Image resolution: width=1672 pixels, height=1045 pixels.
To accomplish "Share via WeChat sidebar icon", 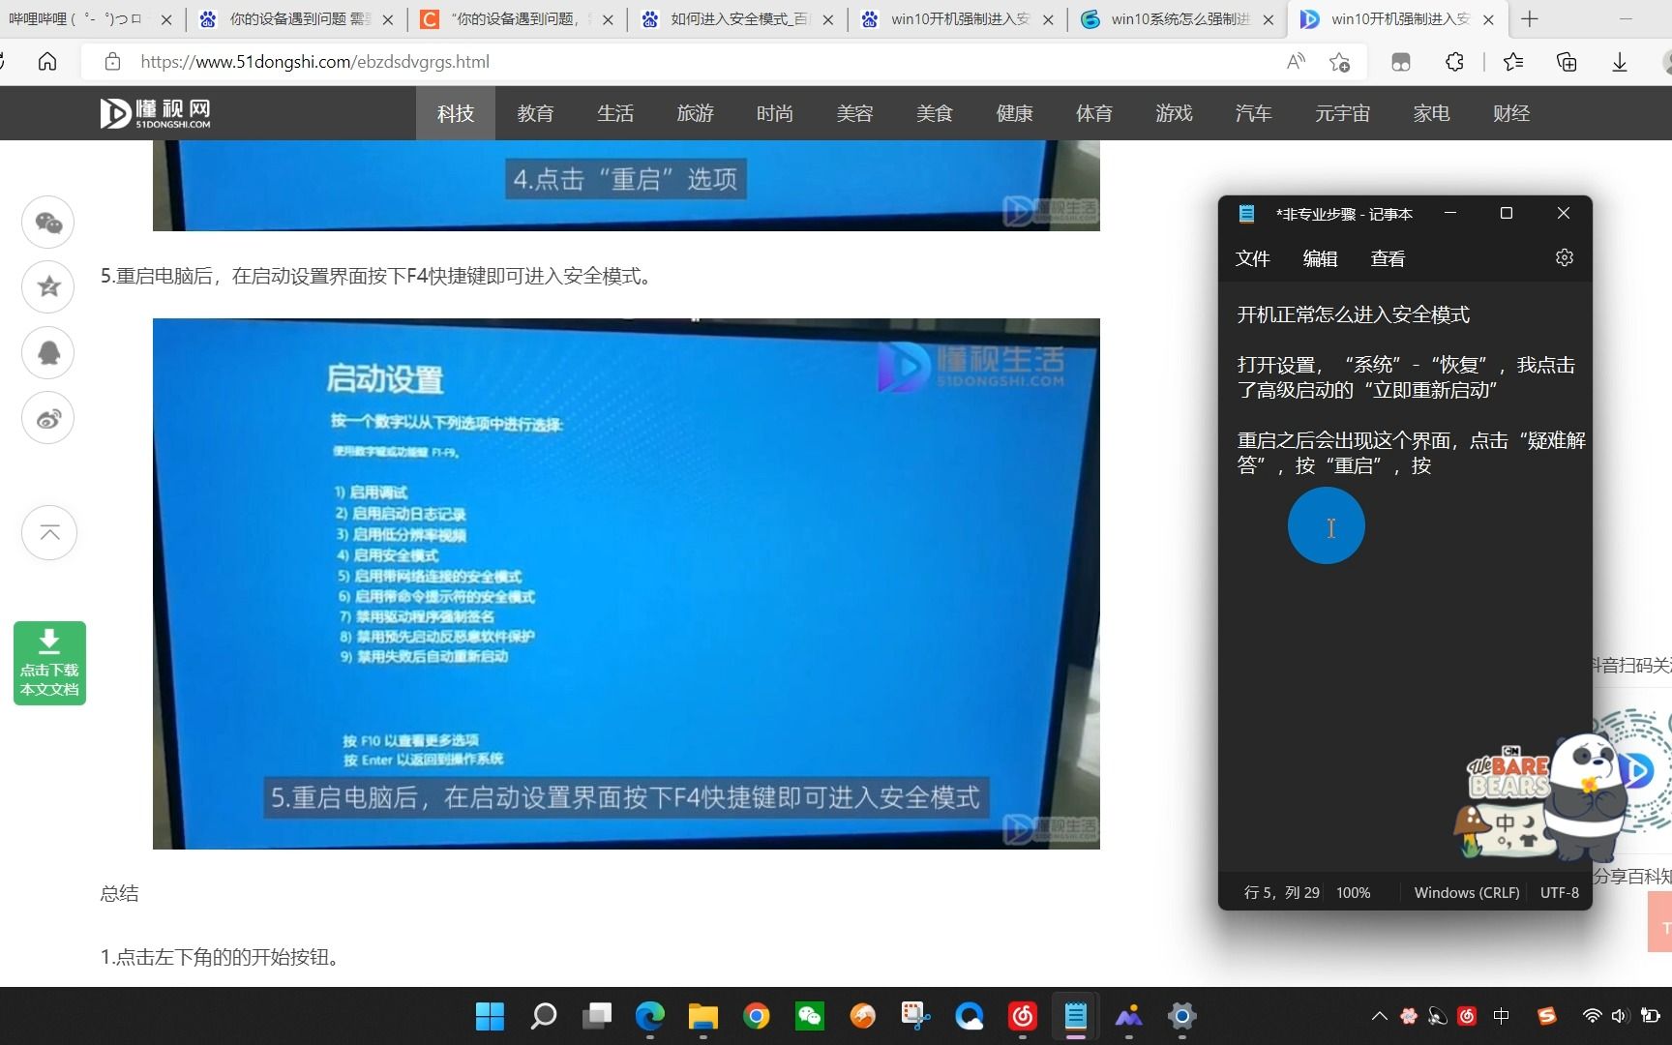I will pos(48,223).
